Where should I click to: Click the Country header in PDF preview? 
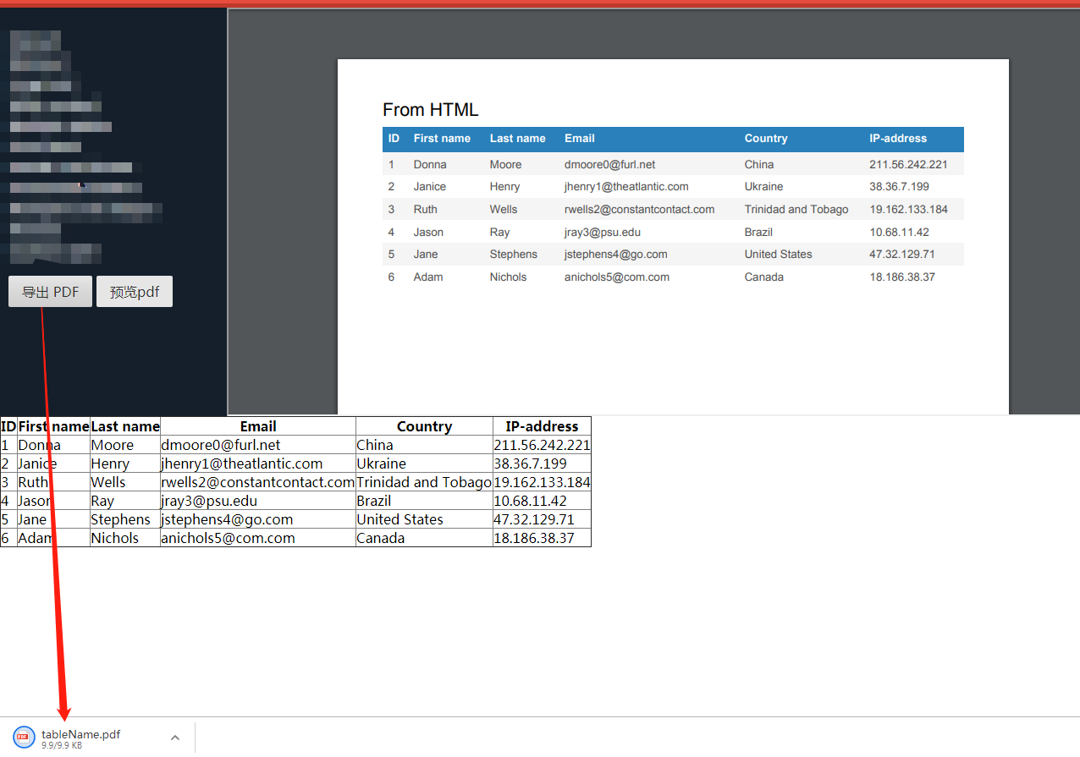(x=766, y=138)
